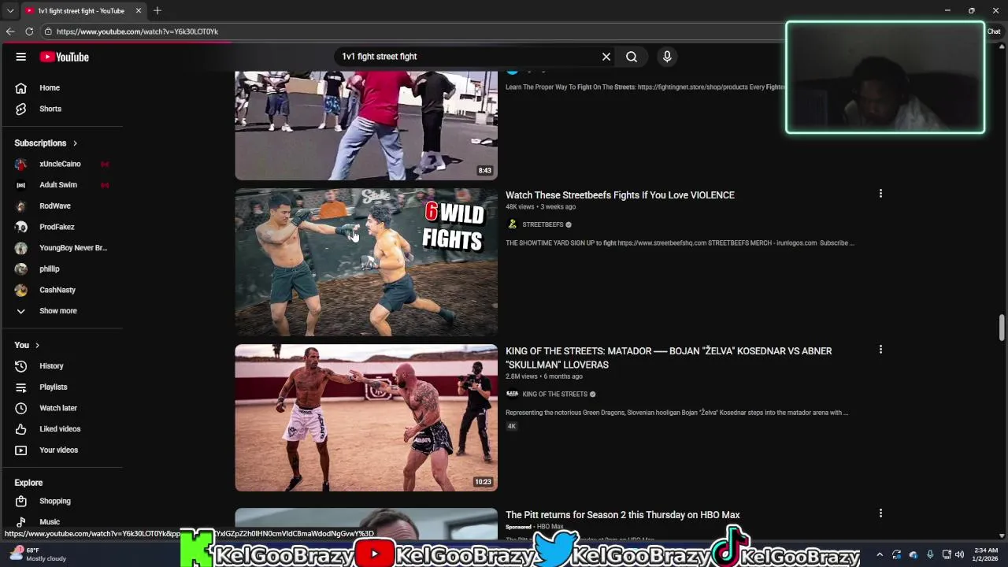Click the History clock icon
Image resolution: width=1008 pixels, height=567 pixels.
click(21, 366)
